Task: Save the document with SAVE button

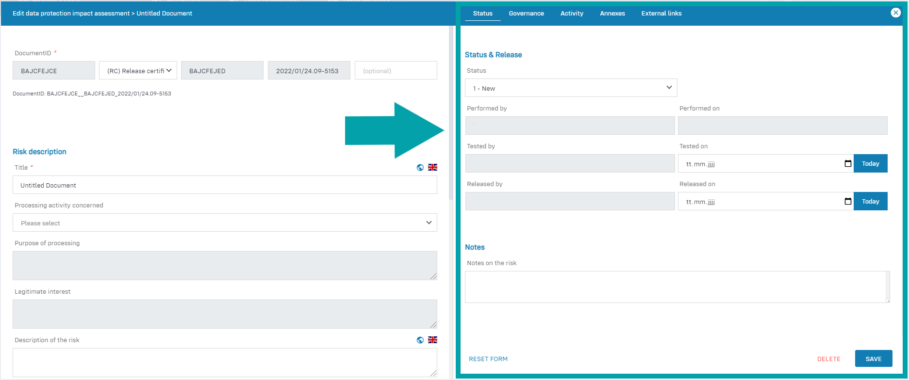Action: click(873, 359)
